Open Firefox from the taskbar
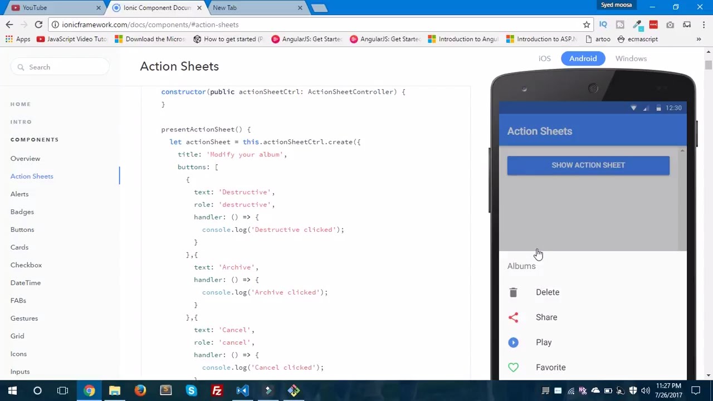Viewport: 713px width, 401px height. pos(140,390)
